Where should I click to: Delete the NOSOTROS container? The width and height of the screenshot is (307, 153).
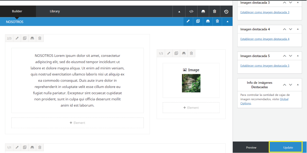pos(217,21)
